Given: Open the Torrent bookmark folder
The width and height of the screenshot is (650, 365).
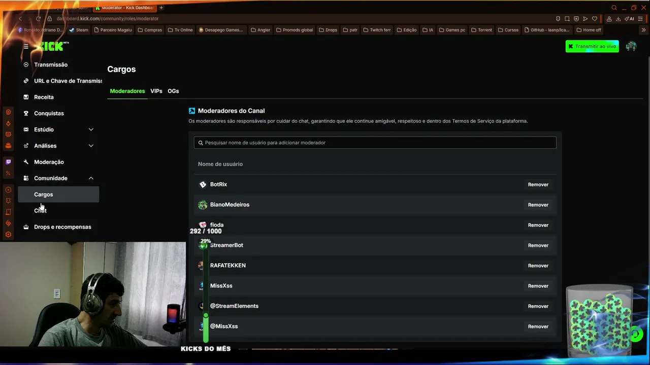Looking at the screenshot, I should click(x=481, y=30).
